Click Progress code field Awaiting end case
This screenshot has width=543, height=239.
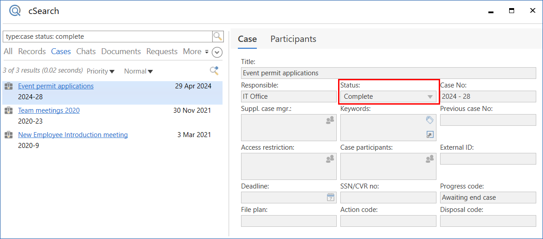(488, 198)
